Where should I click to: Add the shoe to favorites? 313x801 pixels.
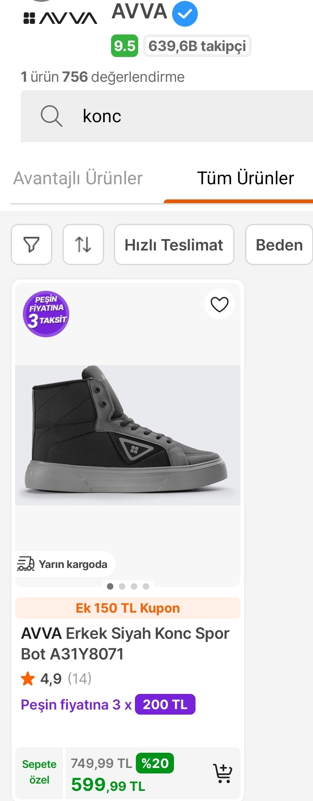click(x=219, y=304)
